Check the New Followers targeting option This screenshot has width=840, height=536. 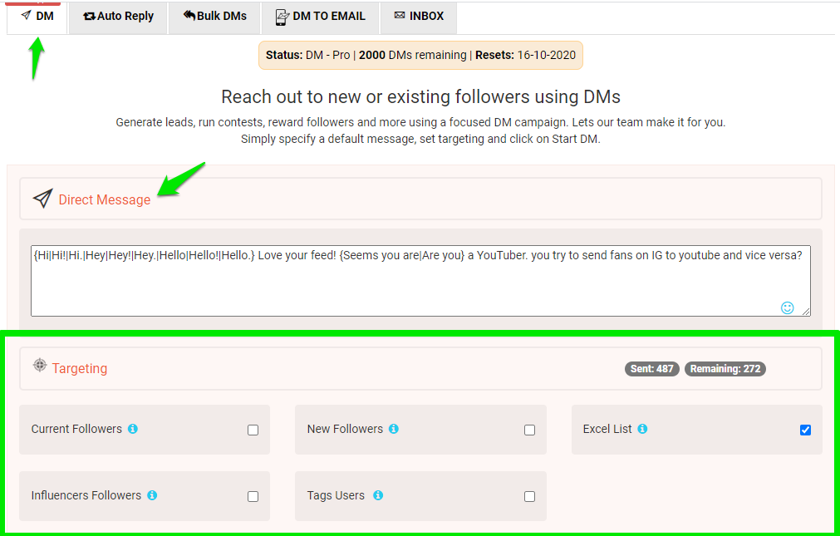pos(529,430)
